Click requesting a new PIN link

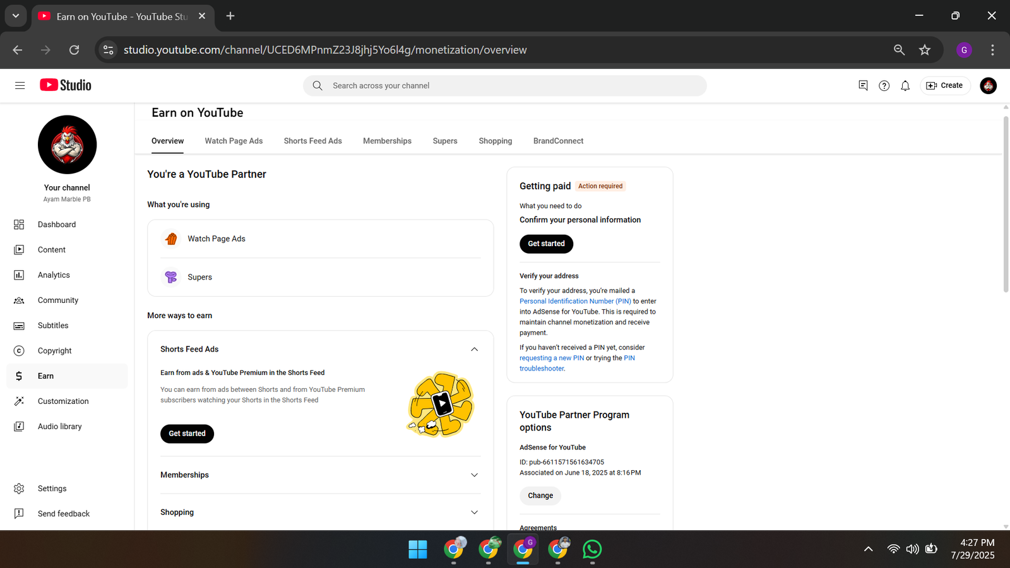click(x=552, y=358)
